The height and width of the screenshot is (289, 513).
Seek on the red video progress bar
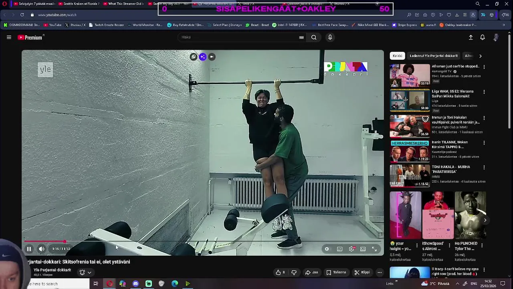click(x=203, y=242)
